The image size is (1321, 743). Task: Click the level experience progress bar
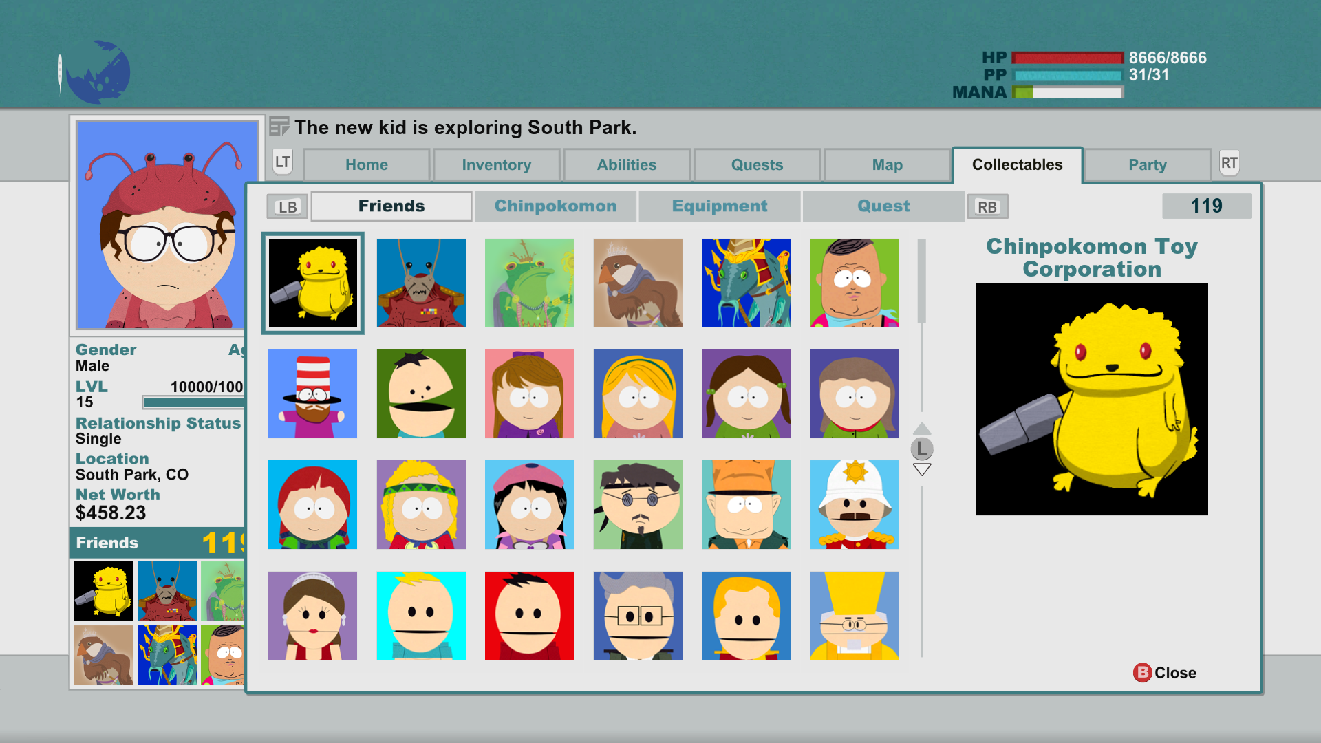pos(194,402)
